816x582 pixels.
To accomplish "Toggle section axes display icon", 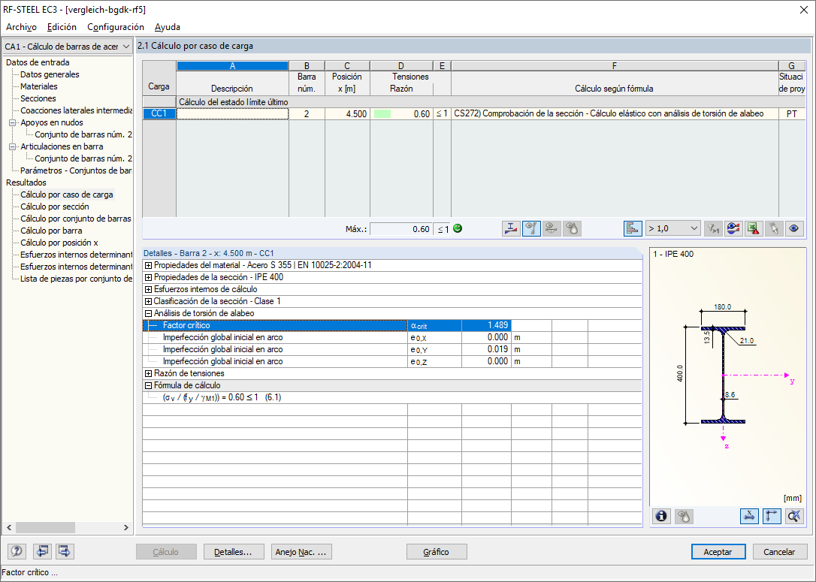I will (772, 516).
